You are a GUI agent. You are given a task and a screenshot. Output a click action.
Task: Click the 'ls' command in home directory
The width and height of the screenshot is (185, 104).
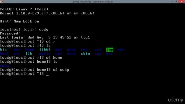(29, 62)
